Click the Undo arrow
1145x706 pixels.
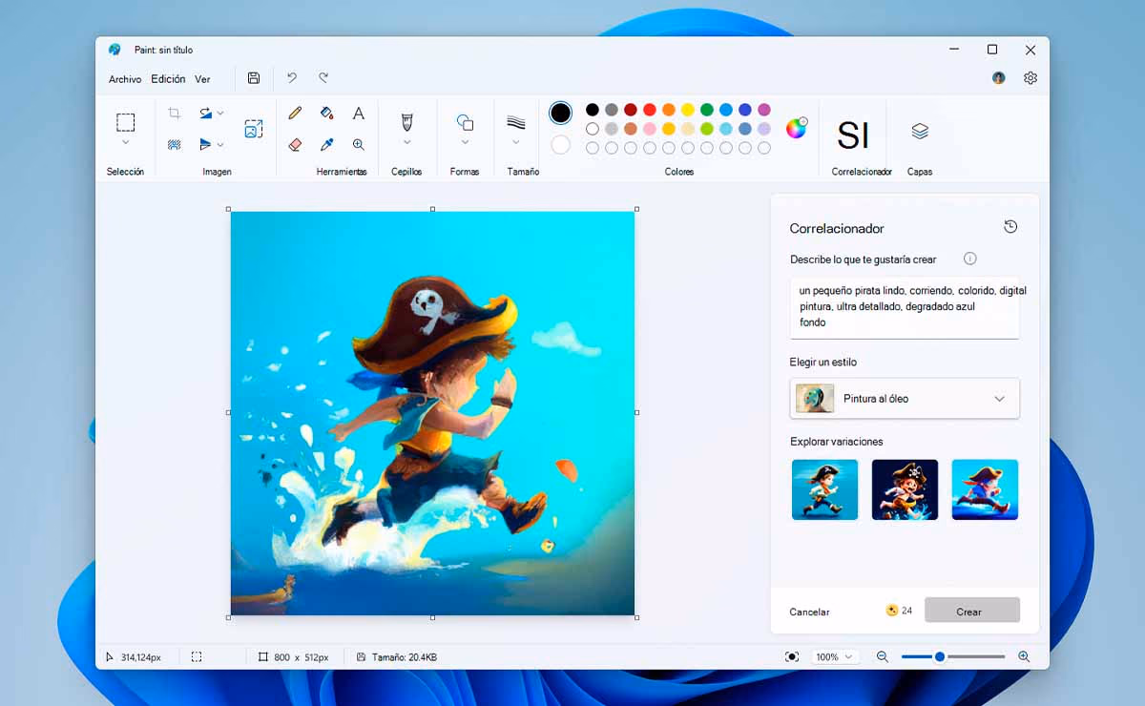(x=292, y=78)
